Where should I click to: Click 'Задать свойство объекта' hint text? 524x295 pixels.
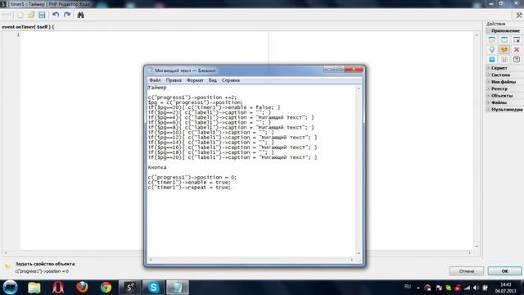click(45, 264)
